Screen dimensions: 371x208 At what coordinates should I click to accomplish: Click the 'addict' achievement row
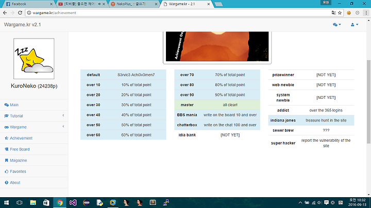pyautogui.click(x=311, y=110)
